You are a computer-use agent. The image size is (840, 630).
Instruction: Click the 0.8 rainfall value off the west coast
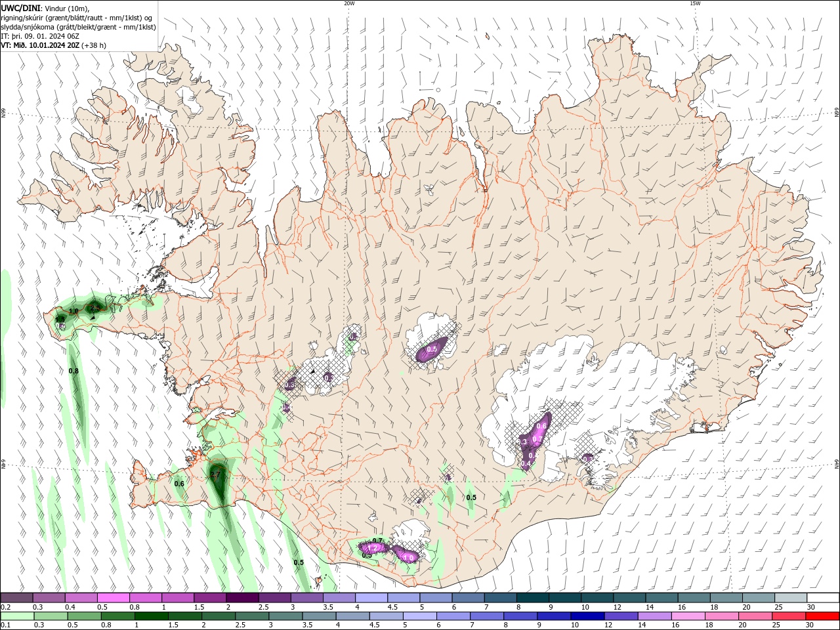(73, 371)
